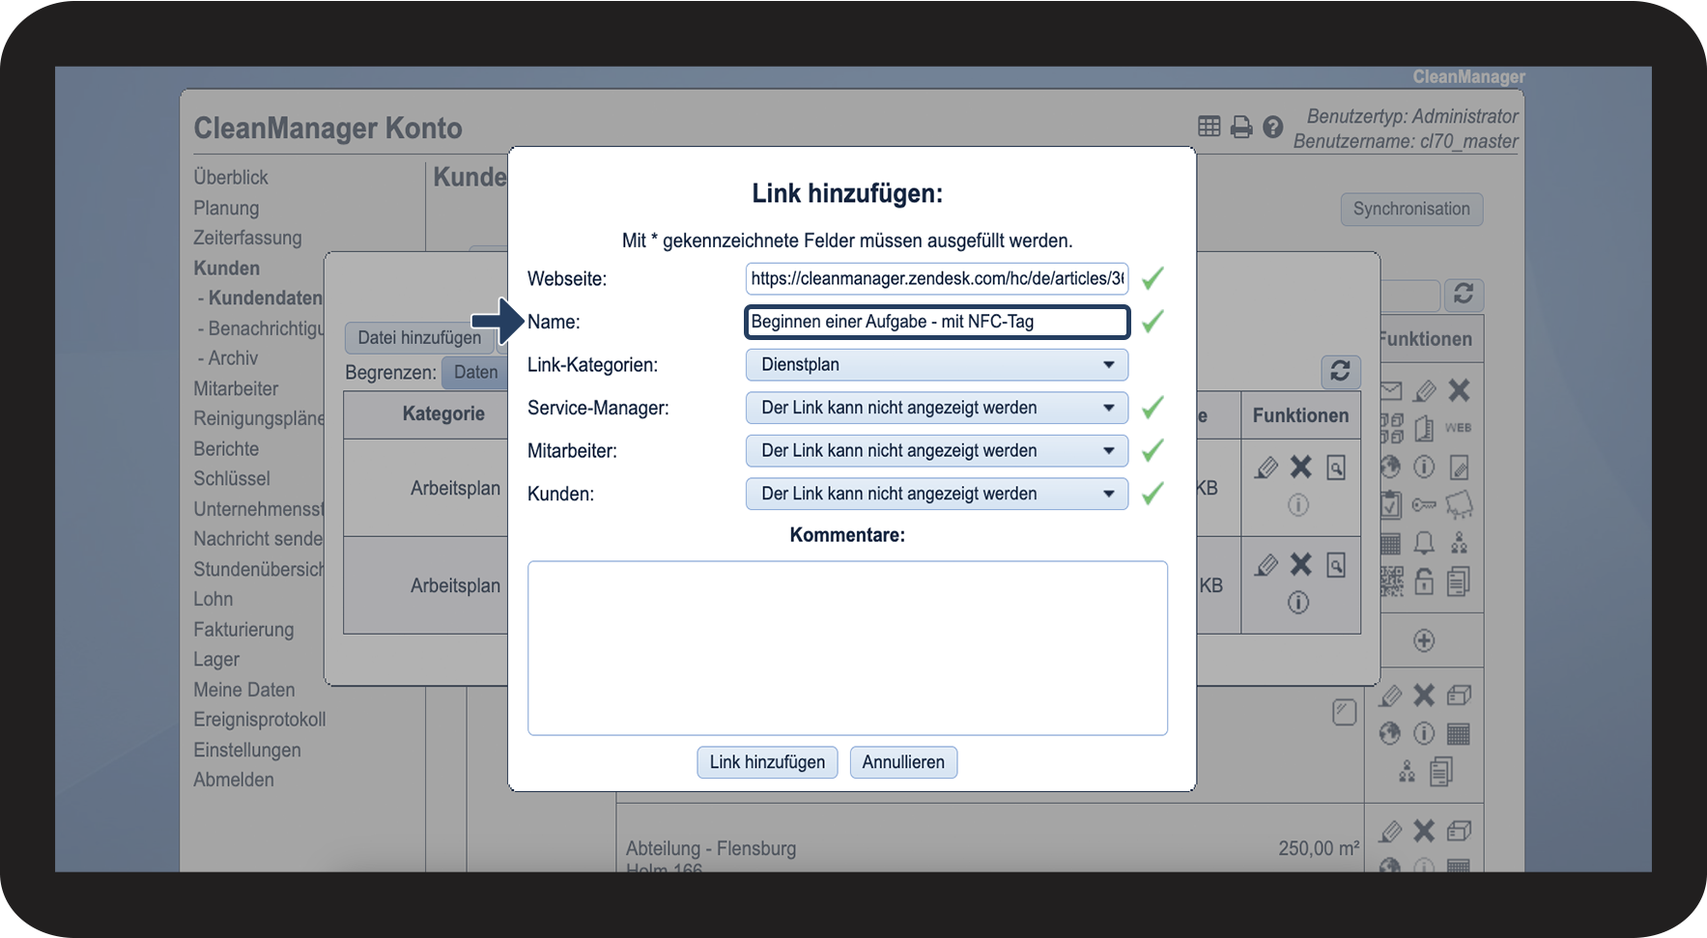Viewport: 1707px width, 938px height.
Task: Select Einstellungen in the sidebar menu
Action: (247, 751)
